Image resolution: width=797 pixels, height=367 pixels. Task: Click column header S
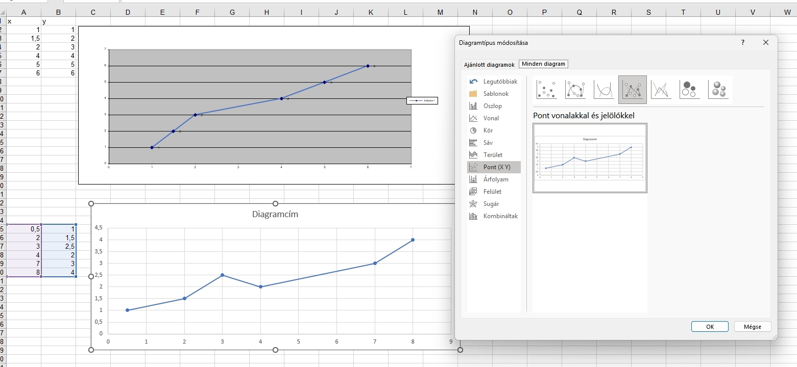tap(649, 13)
